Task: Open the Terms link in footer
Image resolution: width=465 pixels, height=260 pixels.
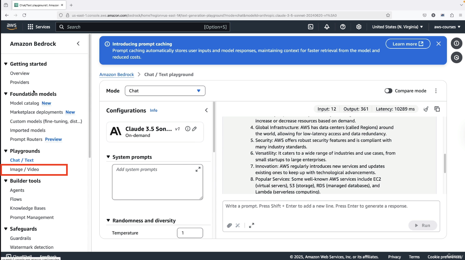Action: pyautogui.click(x=414, y=257)
